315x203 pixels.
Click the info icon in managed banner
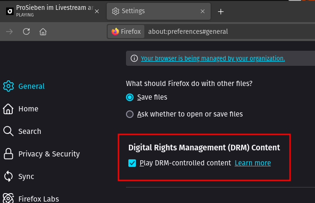[134, 58]
